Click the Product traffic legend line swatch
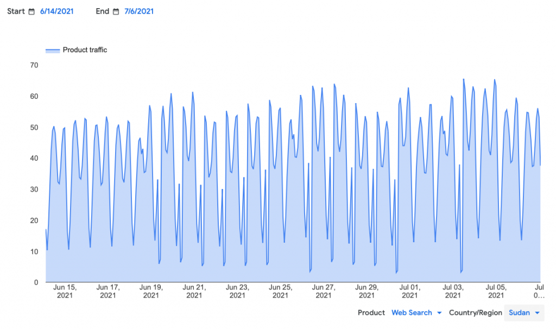Screen dimensions: 556x329 pos(53,50)
